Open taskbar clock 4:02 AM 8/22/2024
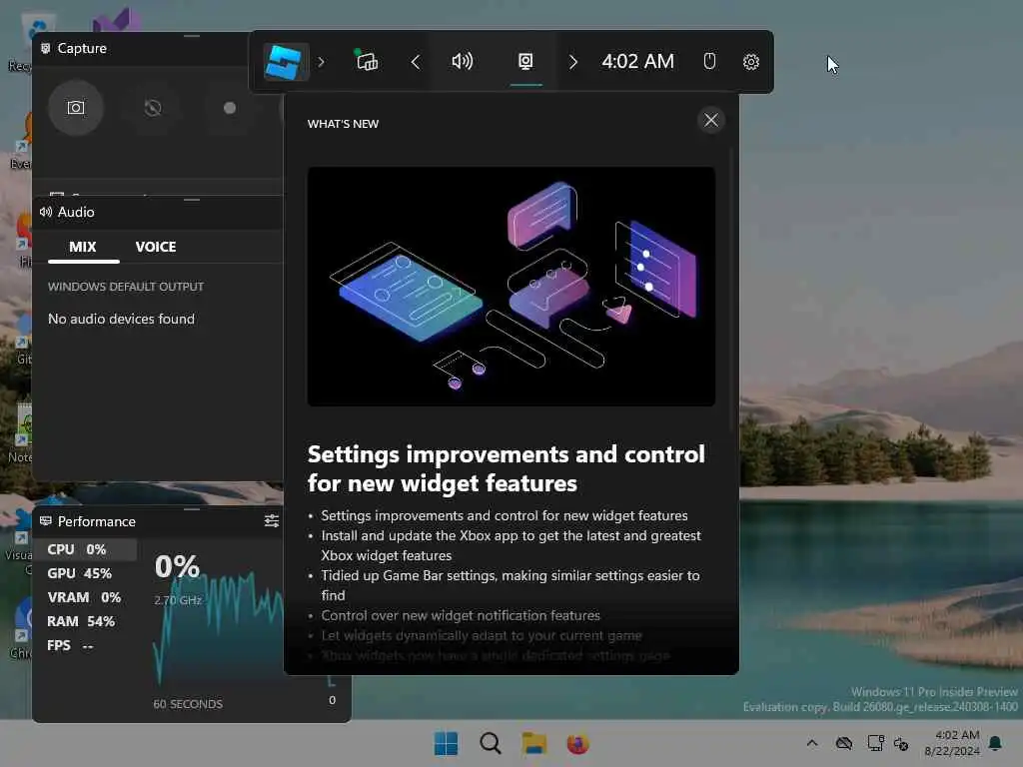The height and width of the screenshot is (767, 1023). click(x=952, y=743)
